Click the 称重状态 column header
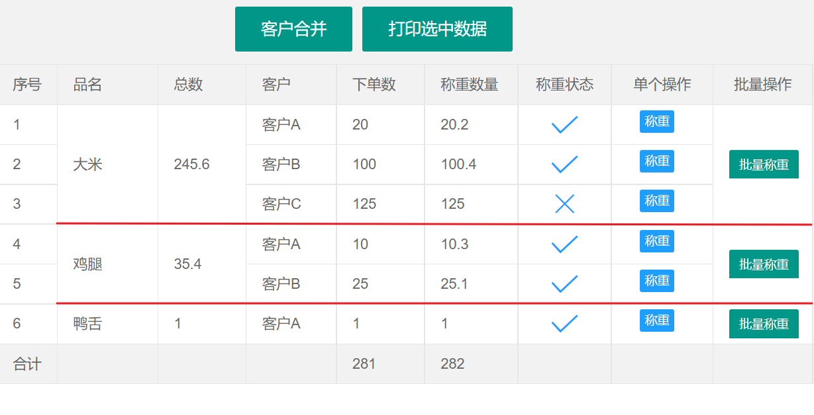814x415 pixels. pos(564,85)
